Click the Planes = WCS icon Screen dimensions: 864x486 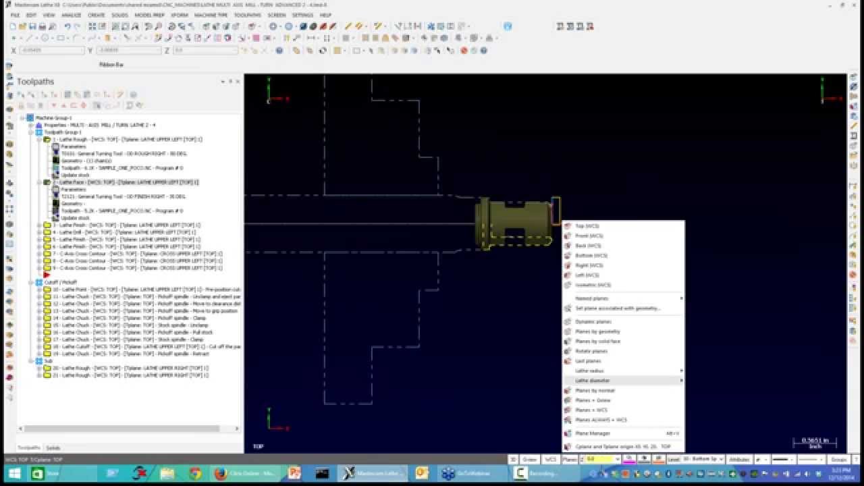coord(568,410)
